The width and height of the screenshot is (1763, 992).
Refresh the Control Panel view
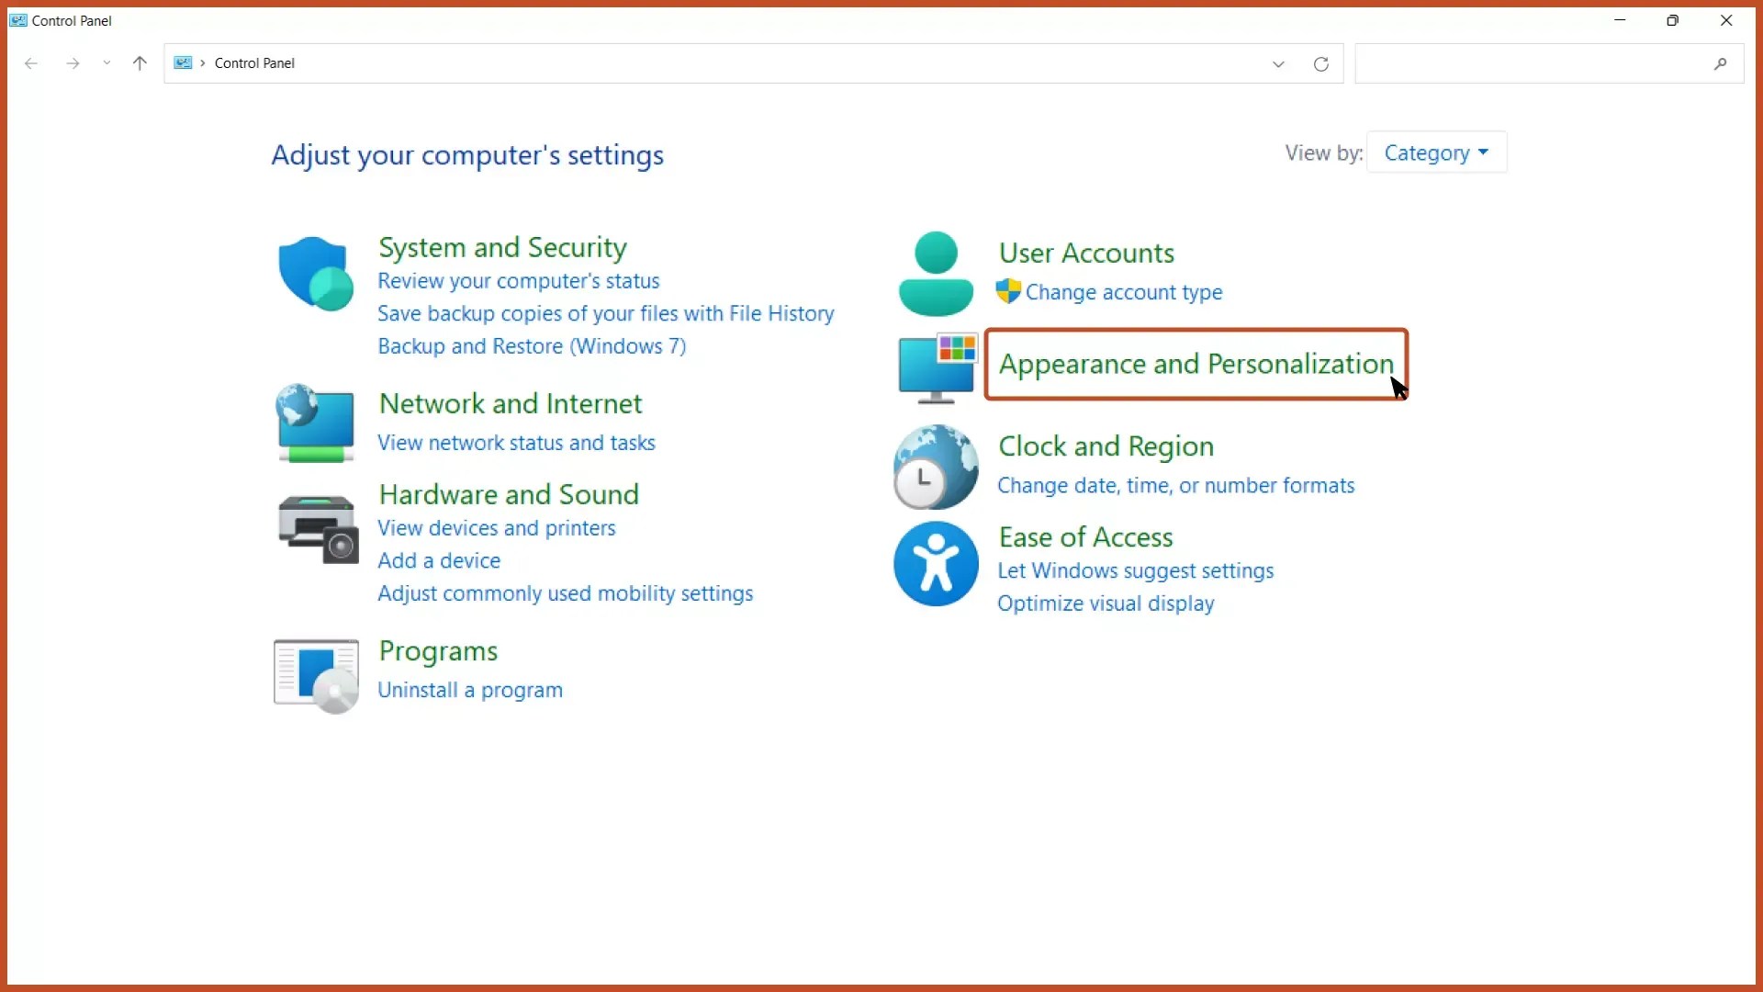pyautogui.click(x=1320, y=63)
